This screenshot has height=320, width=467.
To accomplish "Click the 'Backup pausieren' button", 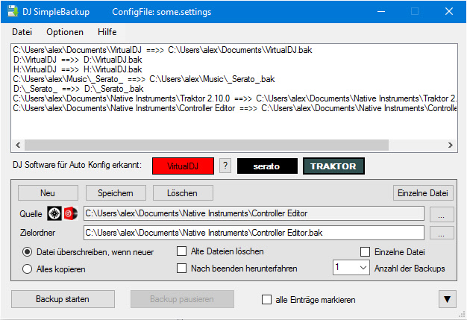I will click(x=182, y=299).
